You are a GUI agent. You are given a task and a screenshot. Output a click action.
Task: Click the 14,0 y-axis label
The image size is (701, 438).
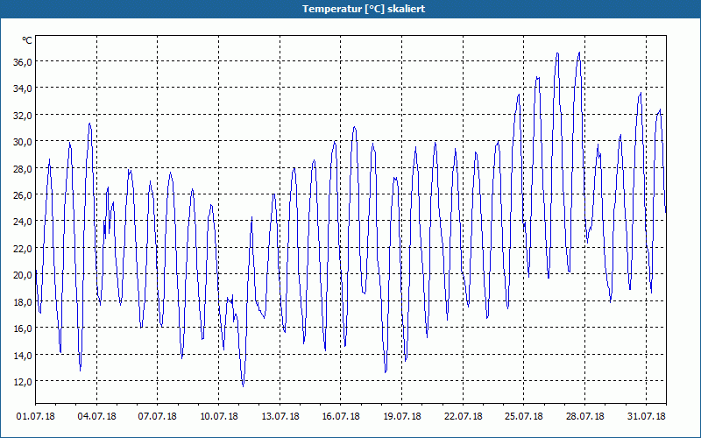pyautogui.click(x=23, y=356)
